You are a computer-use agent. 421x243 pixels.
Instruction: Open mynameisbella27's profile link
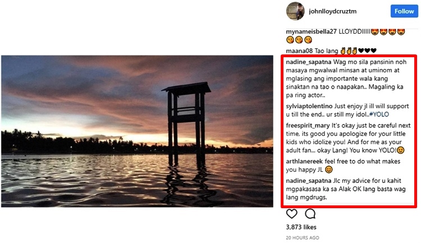pos(311,31)
